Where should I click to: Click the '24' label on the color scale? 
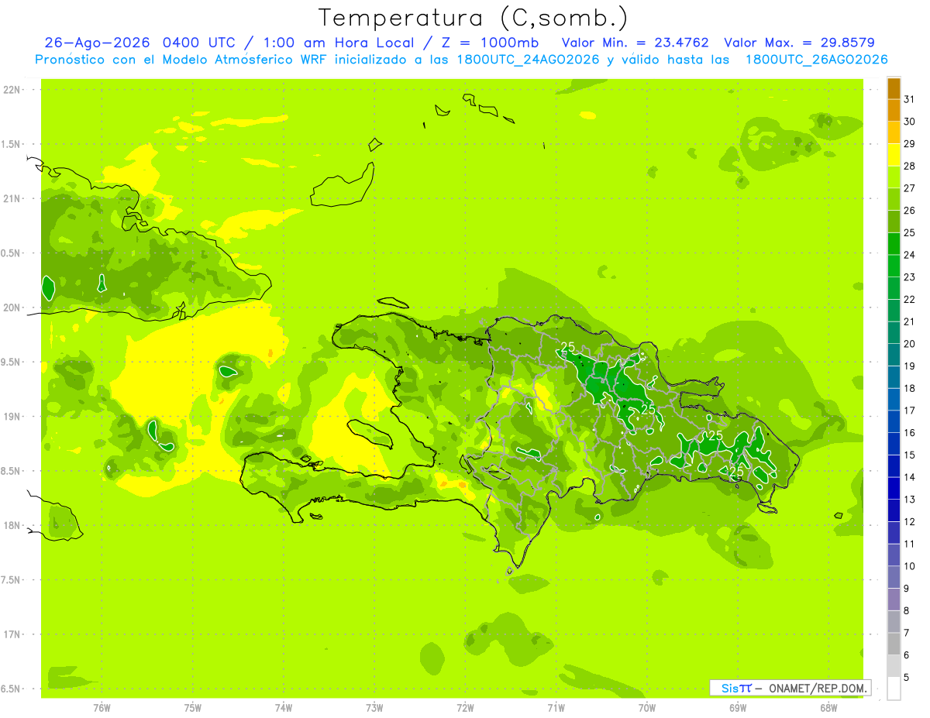[910, 255]
